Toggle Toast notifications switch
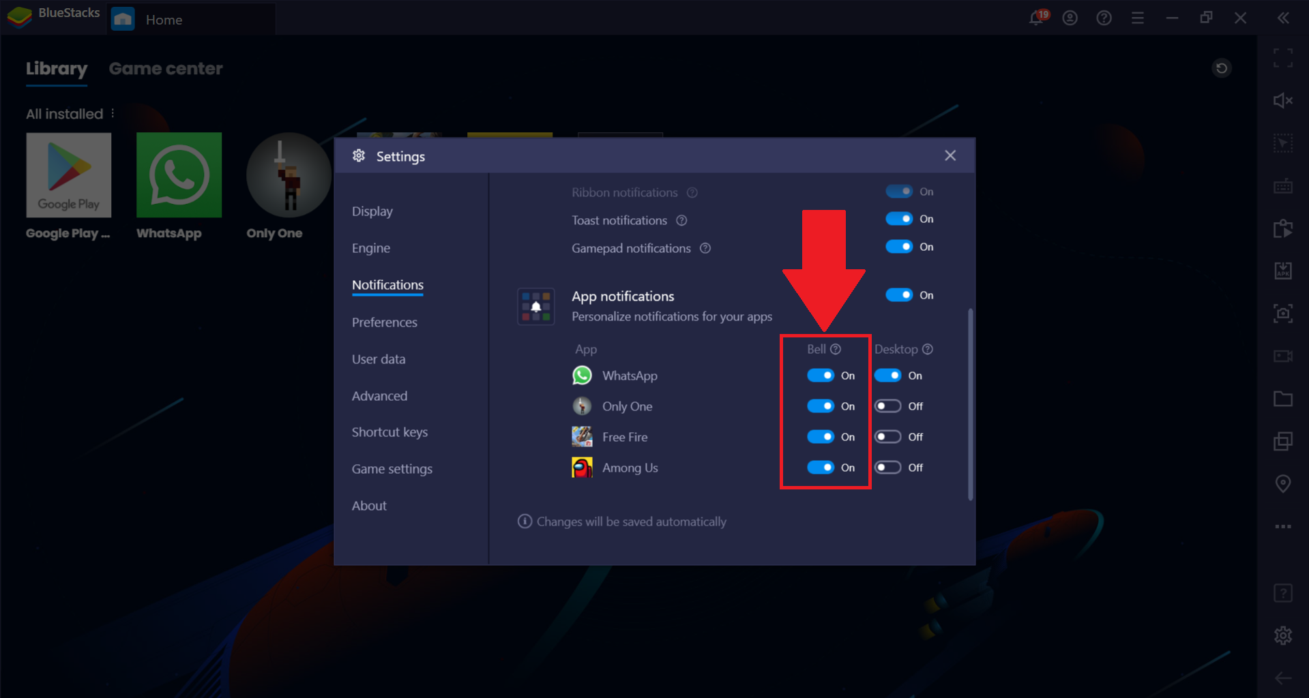Screen dimensions: 1309x698 [899, 219]
